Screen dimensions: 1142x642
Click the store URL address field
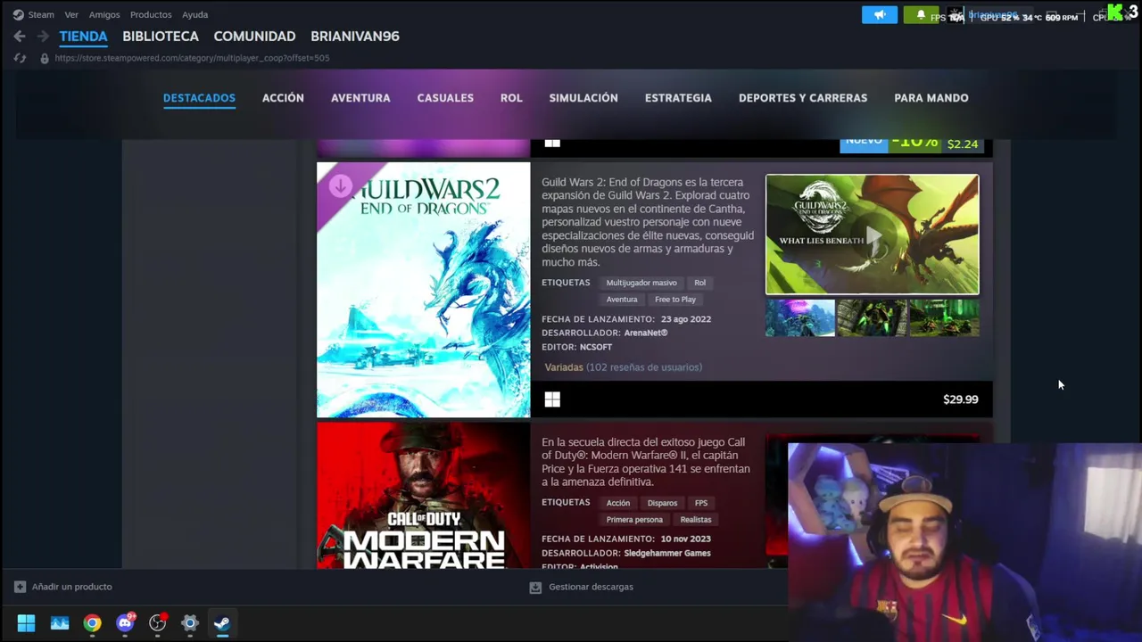tap(192, 58)
